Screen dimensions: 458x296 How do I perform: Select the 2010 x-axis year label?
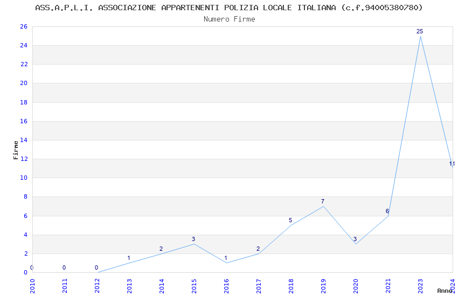tap(32, 285)
